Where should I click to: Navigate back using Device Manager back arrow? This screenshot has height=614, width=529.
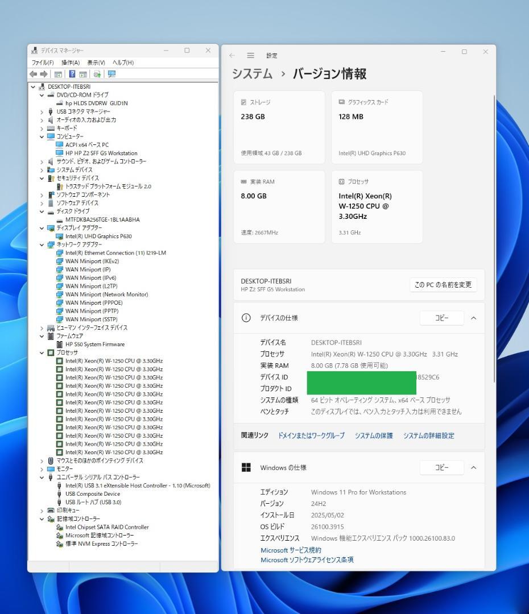(x=33, y=74)
